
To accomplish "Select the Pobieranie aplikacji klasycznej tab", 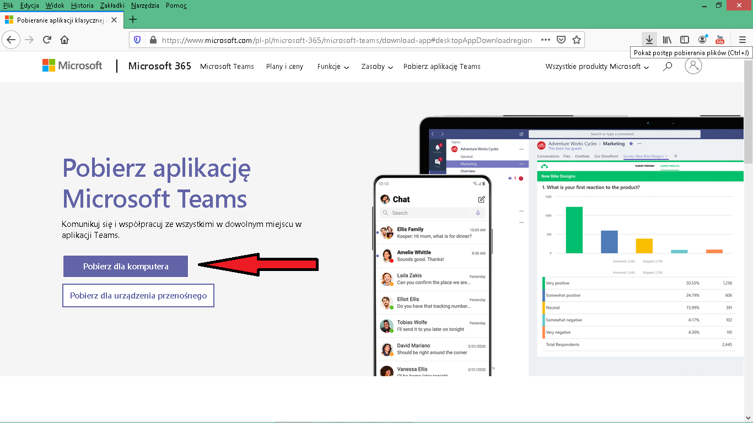I will (x=61, y=20).
